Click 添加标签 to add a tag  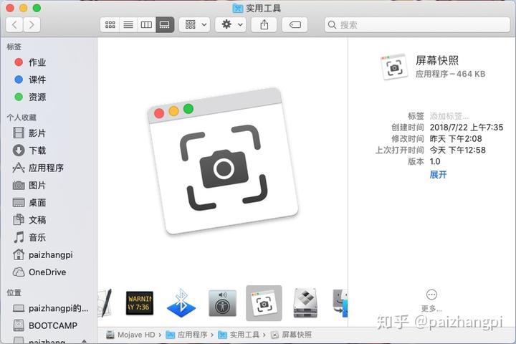tap(449, 116)
